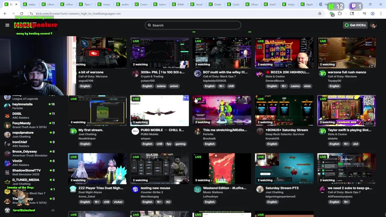
Task: Open nopulpnature channel in sidebar
Action: (x=30, y=134)
